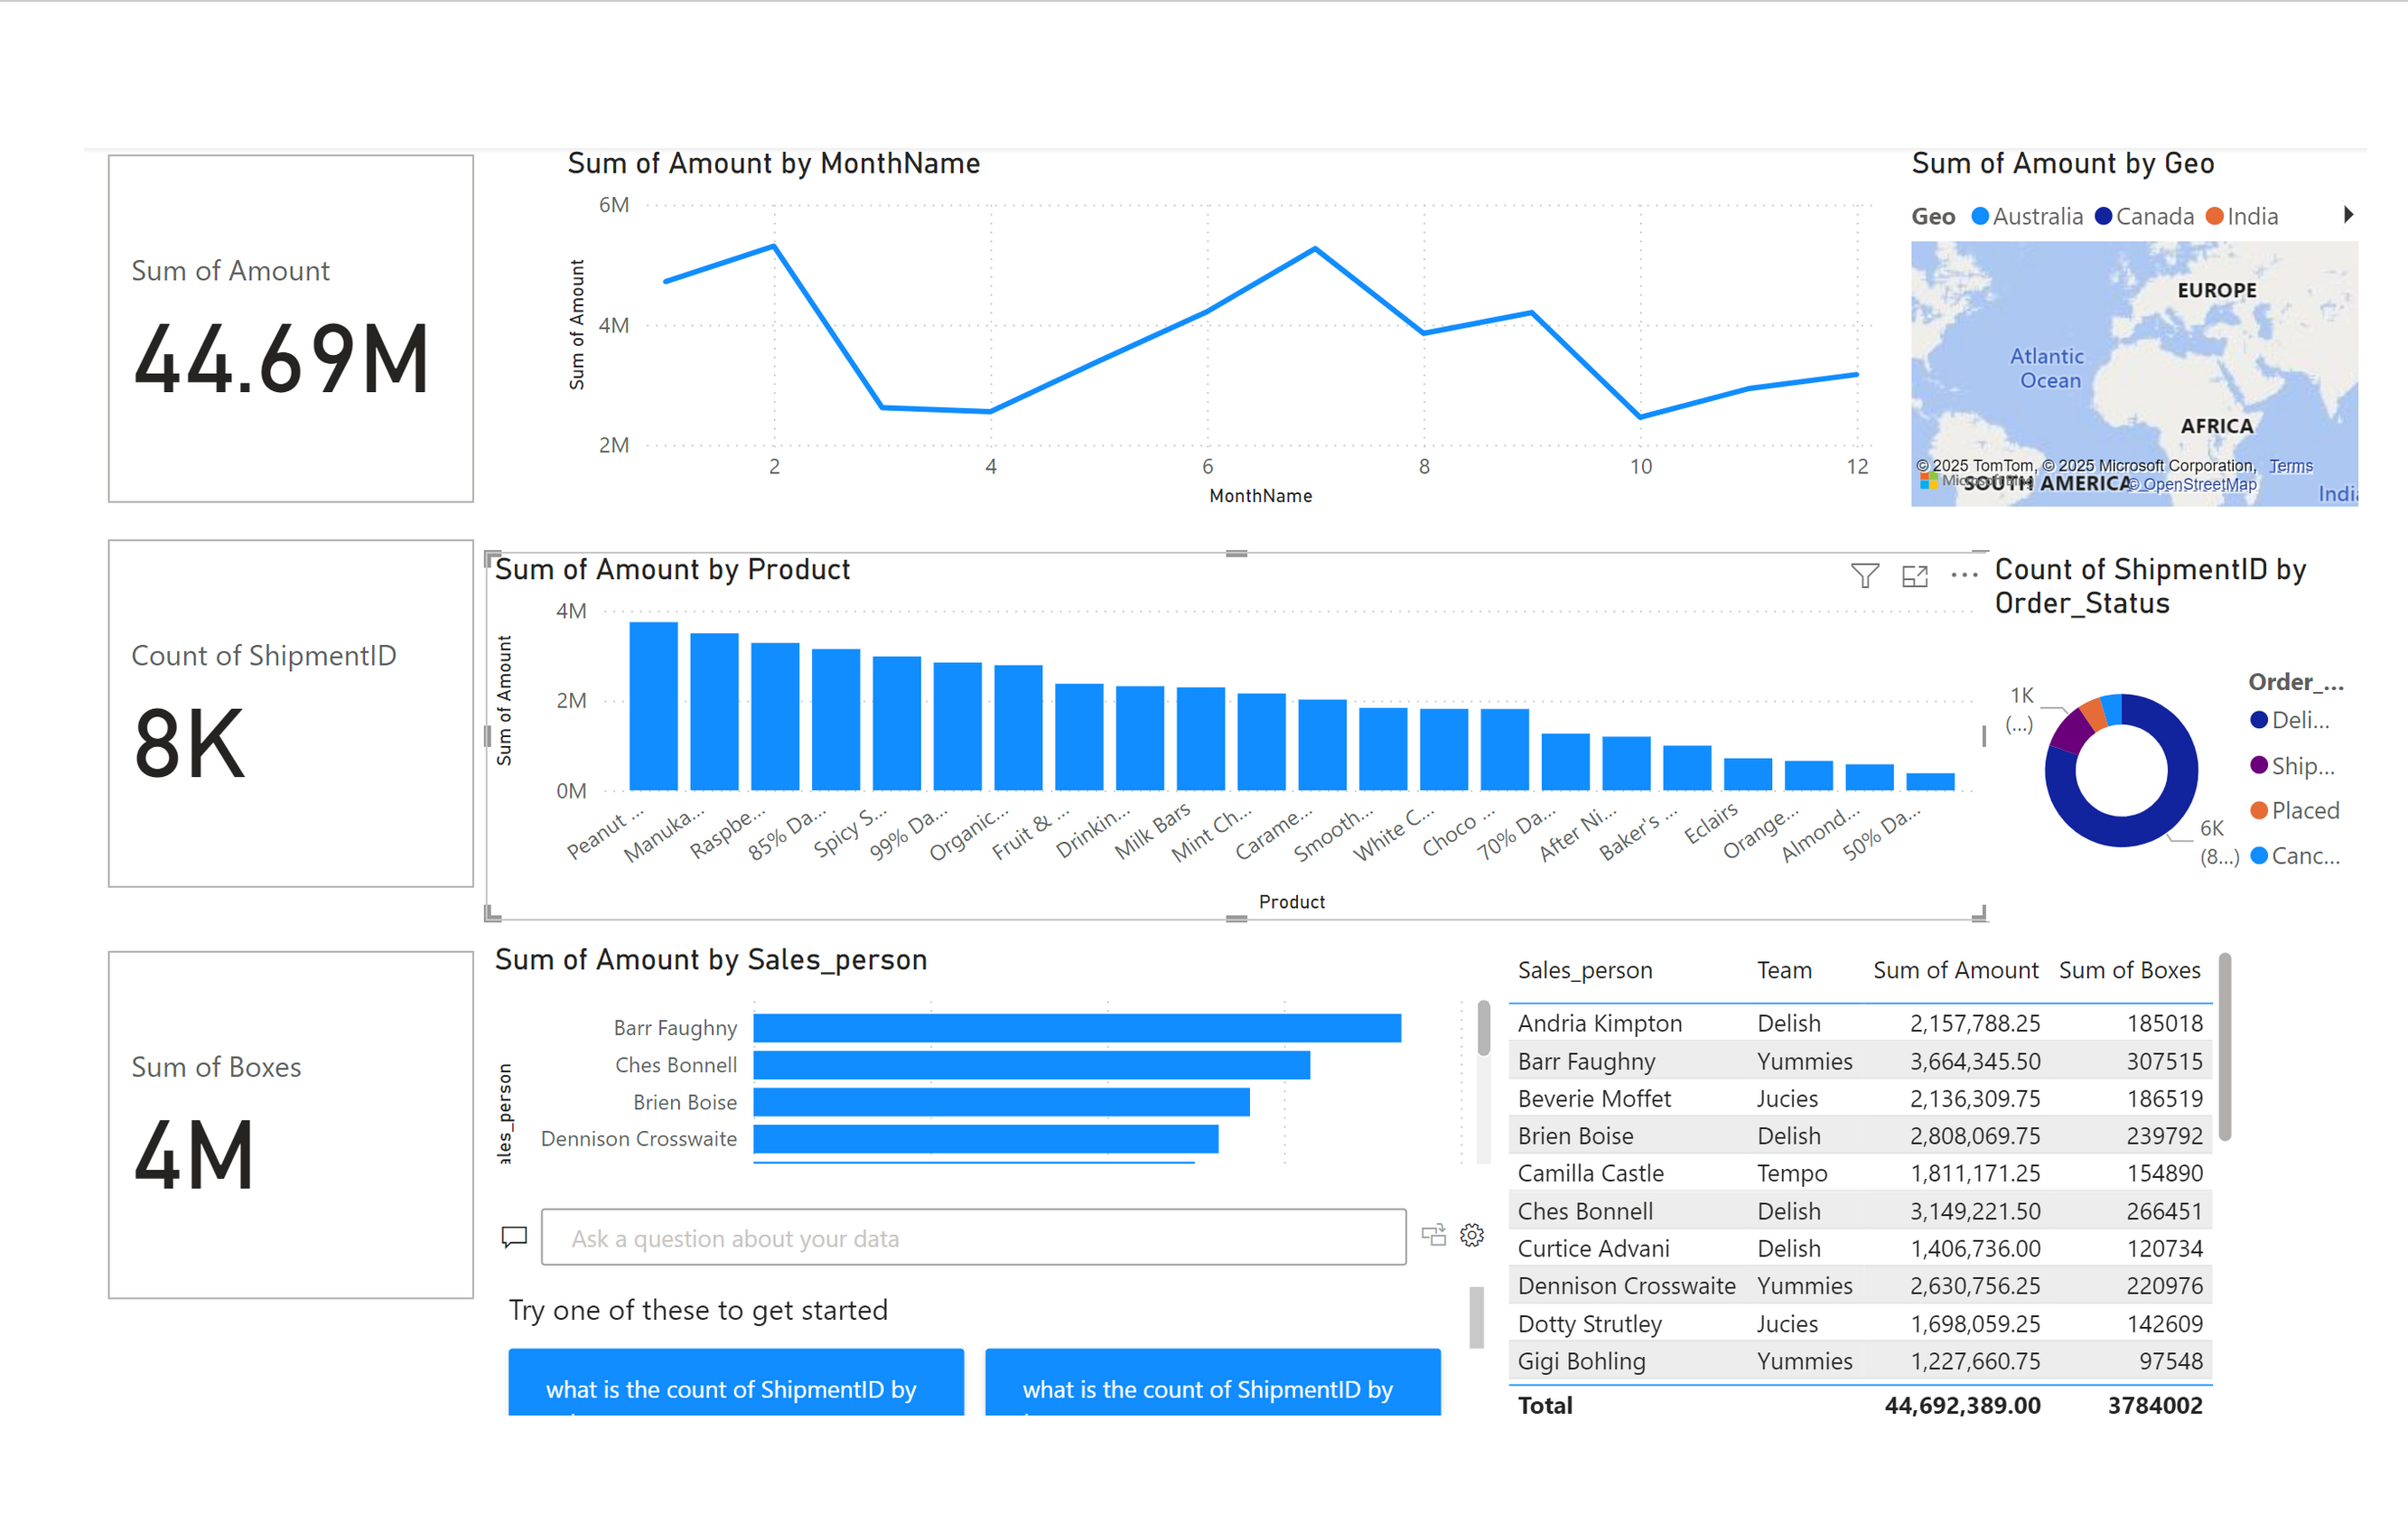Image resolution: width=2408 pixels, height=1523 pixels.
Task: Click the sales table vertical scrollbar
Action: point(2225,1047)
